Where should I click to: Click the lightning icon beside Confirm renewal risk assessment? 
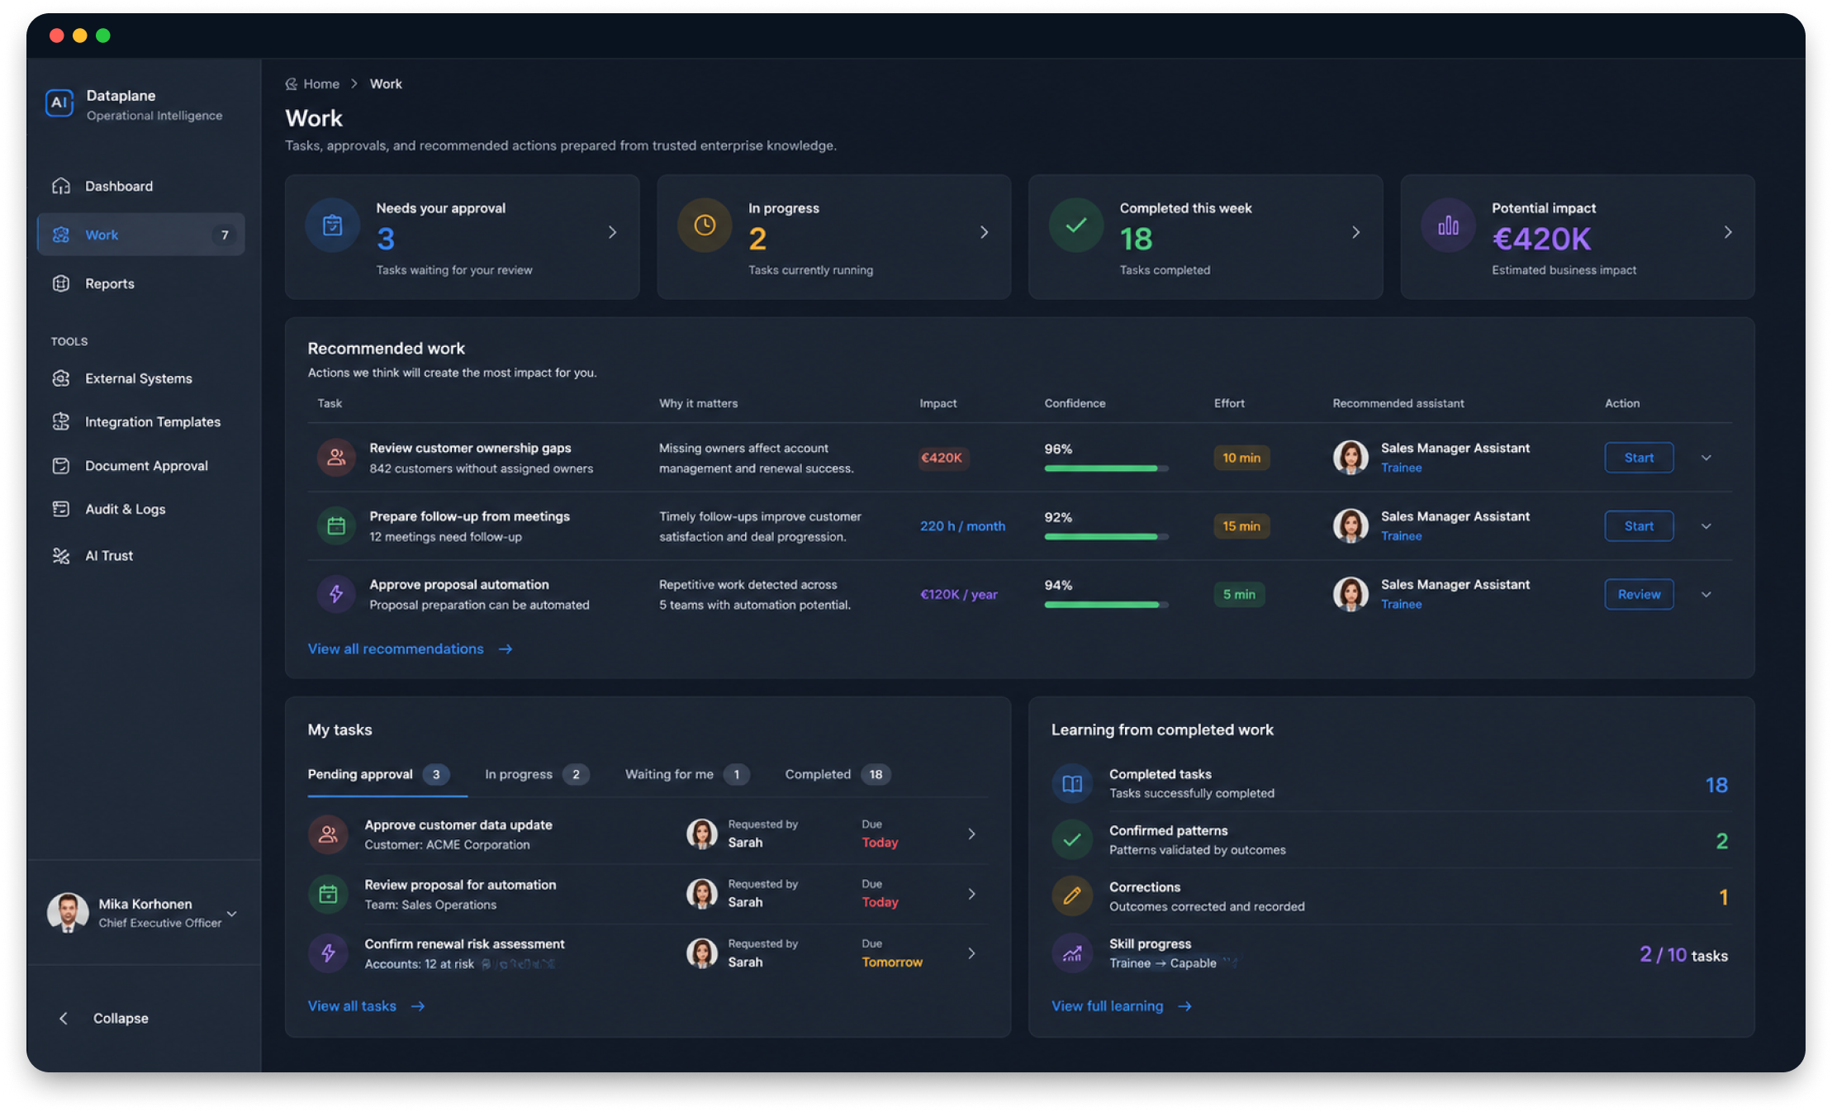coord(328,953)
